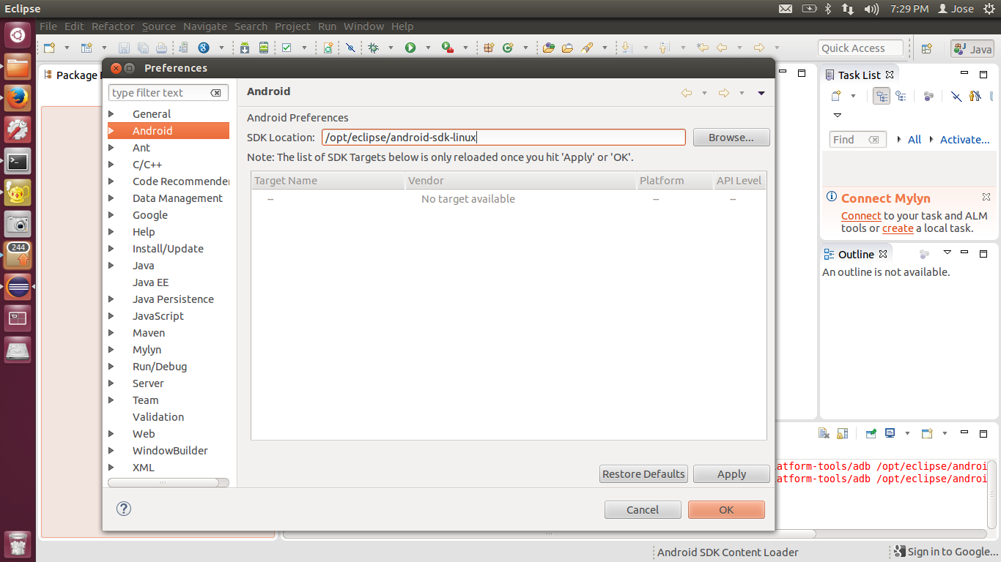1001x562 pixels.
Task: Click the Forward arrow in Preferences header
Action: pos(724,93)
